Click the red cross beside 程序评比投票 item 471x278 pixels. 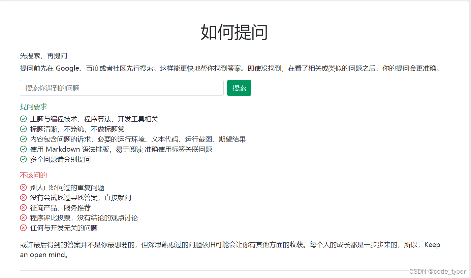tap(23, 218)
